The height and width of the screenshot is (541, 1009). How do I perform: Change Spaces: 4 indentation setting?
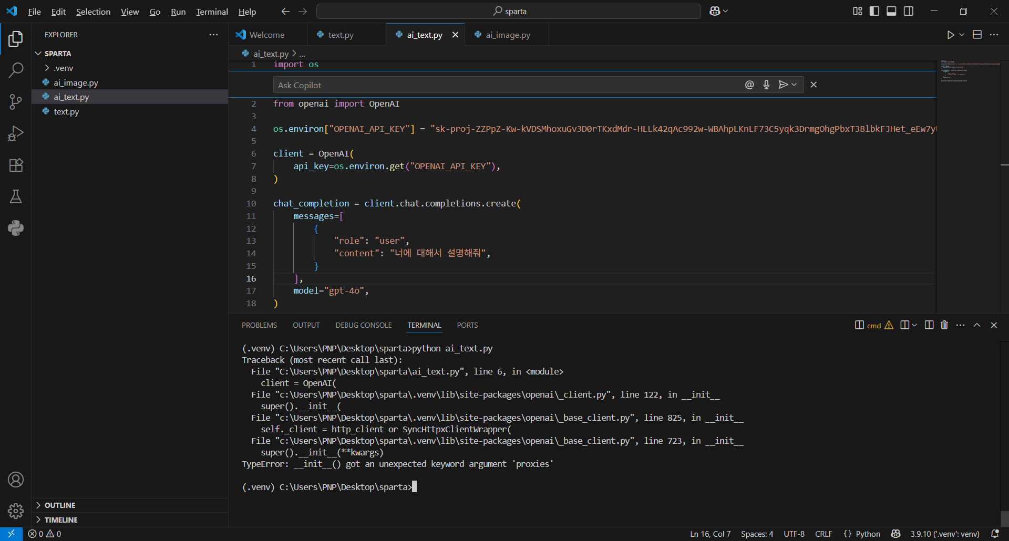757,534
